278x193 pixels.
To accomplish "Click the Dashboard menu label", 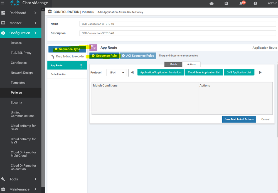I will pos(18,13).
